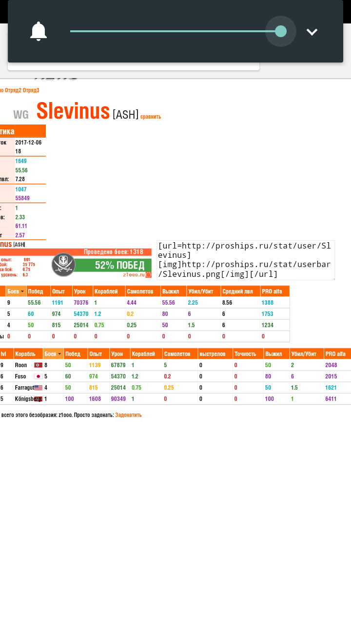This screenshot has width=351, height=625.
Task: Click German flag icon beside Roon
Action: 38,365
